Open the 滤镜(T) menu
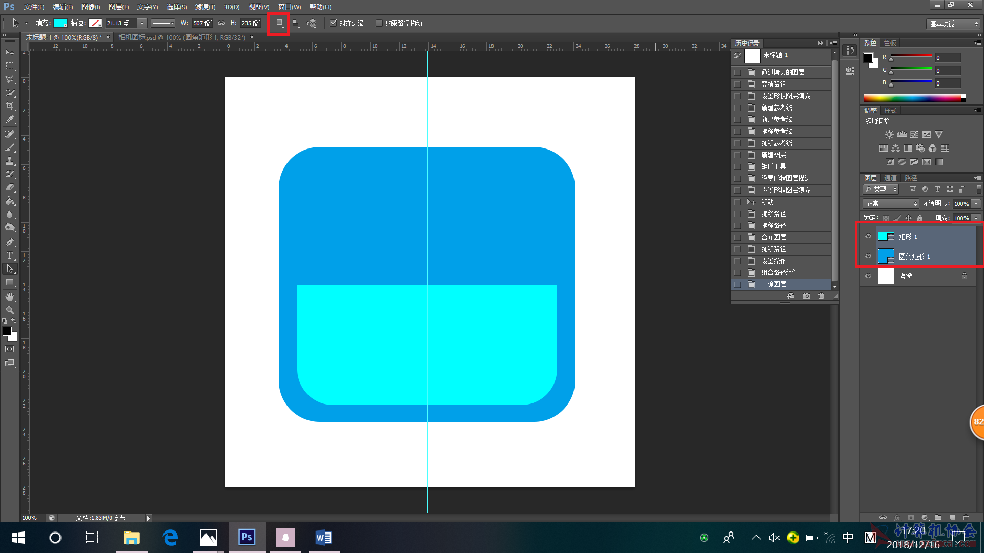The width and height of the screenshot is (984, 553). [x=205, y=7]
